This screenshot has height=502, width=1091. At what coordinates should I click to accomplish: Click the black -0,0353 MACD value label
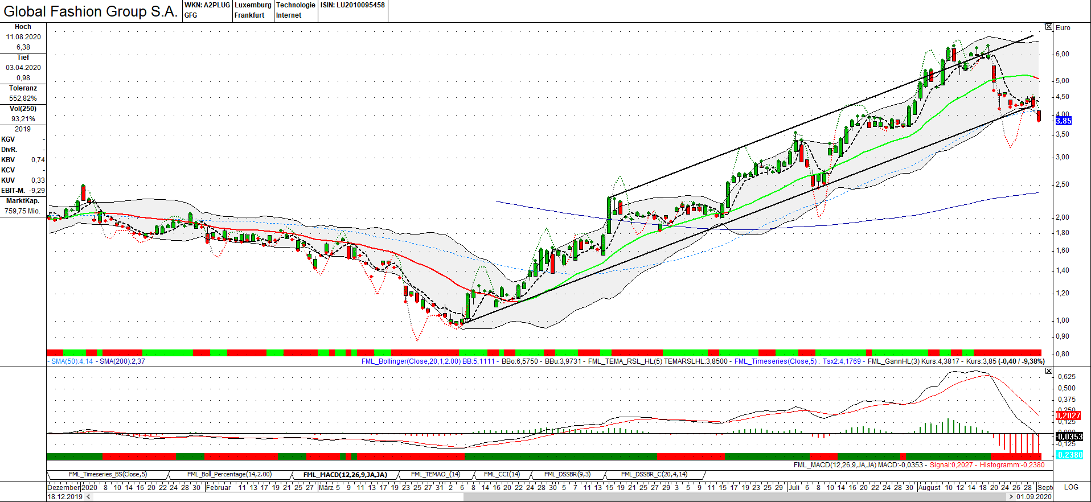[x=1069, y=437]
